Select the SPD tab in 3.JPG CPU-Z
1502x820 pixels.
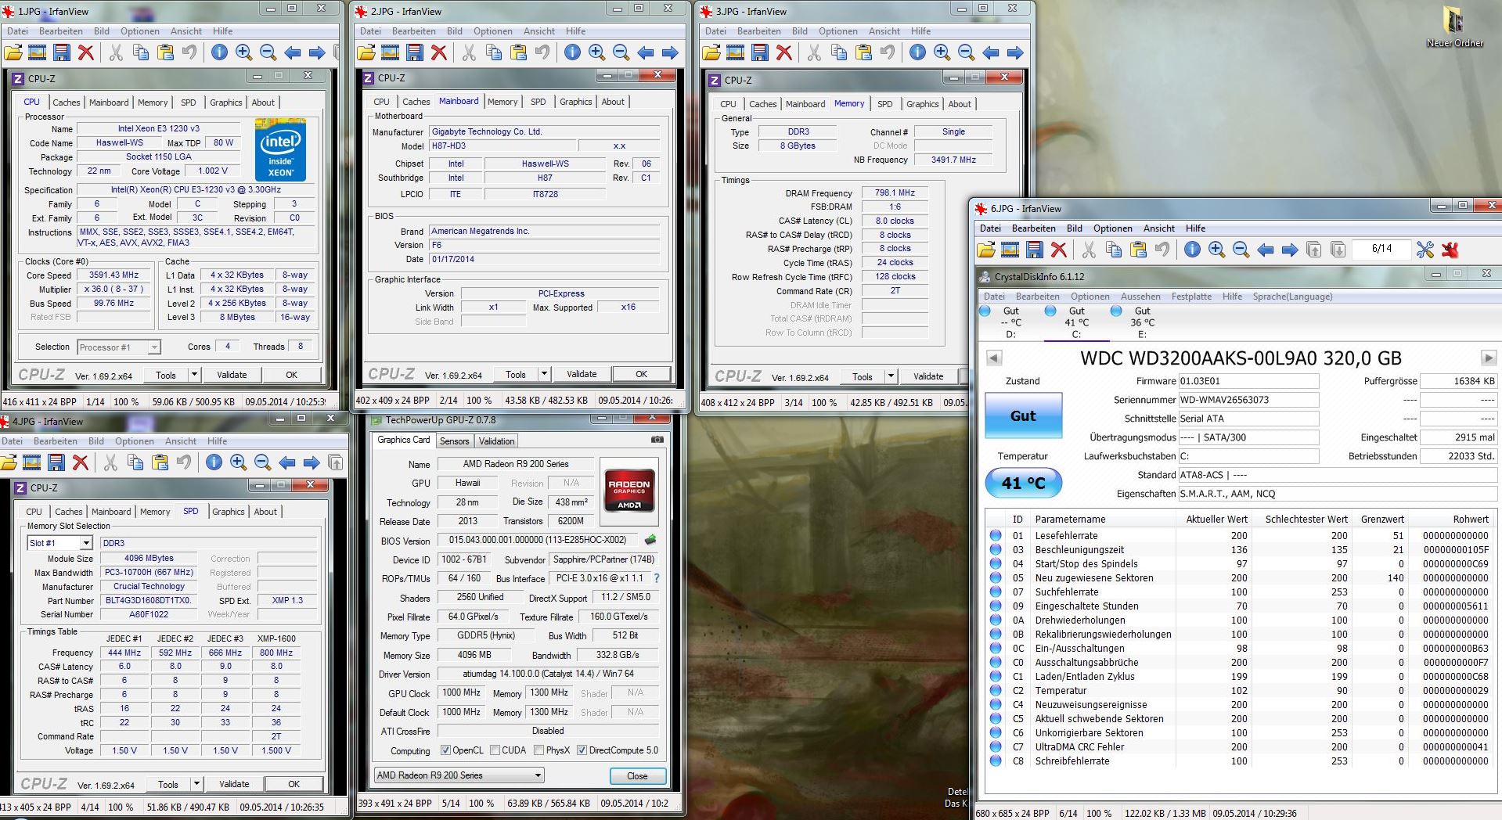click(x=885, y=104)
